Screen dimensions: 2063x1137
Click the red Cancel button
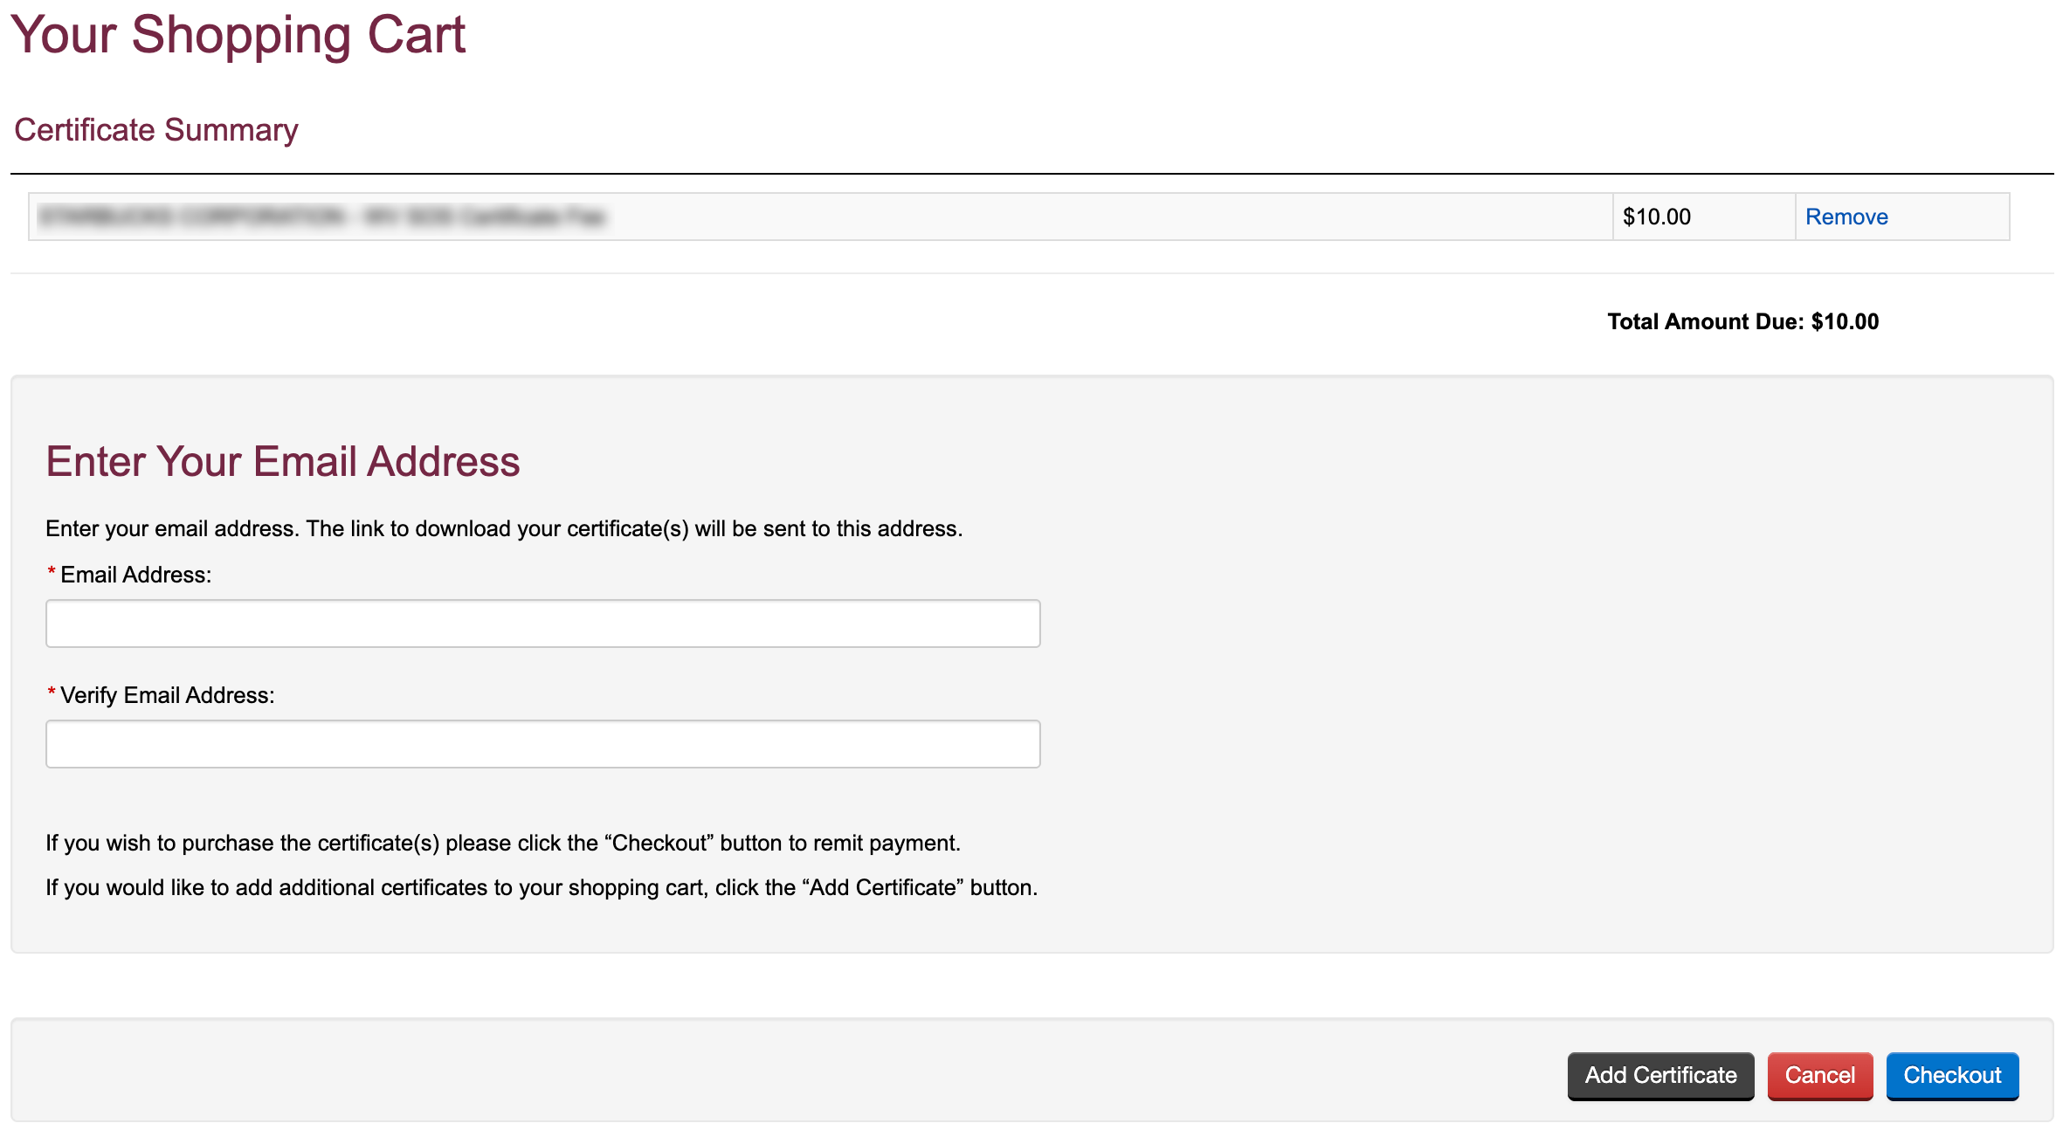(x=1820, y=1075)
